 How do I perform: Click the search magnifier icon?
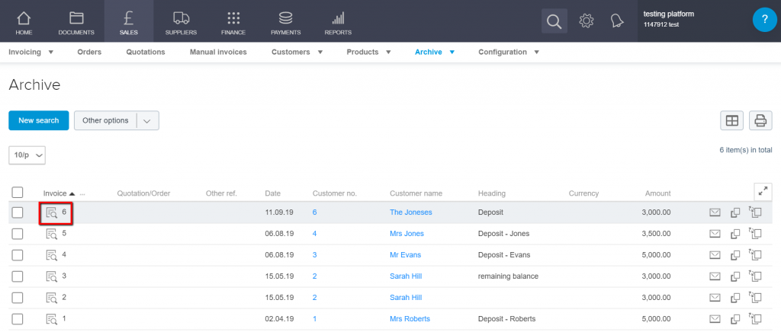click(554, 21)
